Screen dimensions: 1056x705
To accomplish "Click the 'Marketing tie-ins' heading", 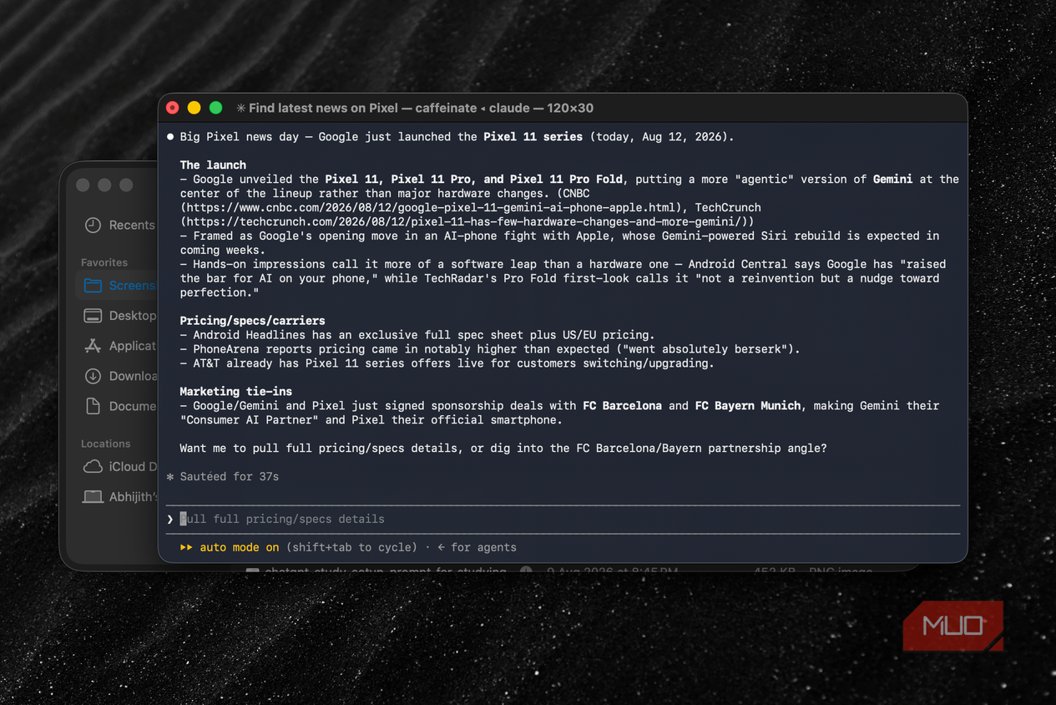I will [236, 391].
